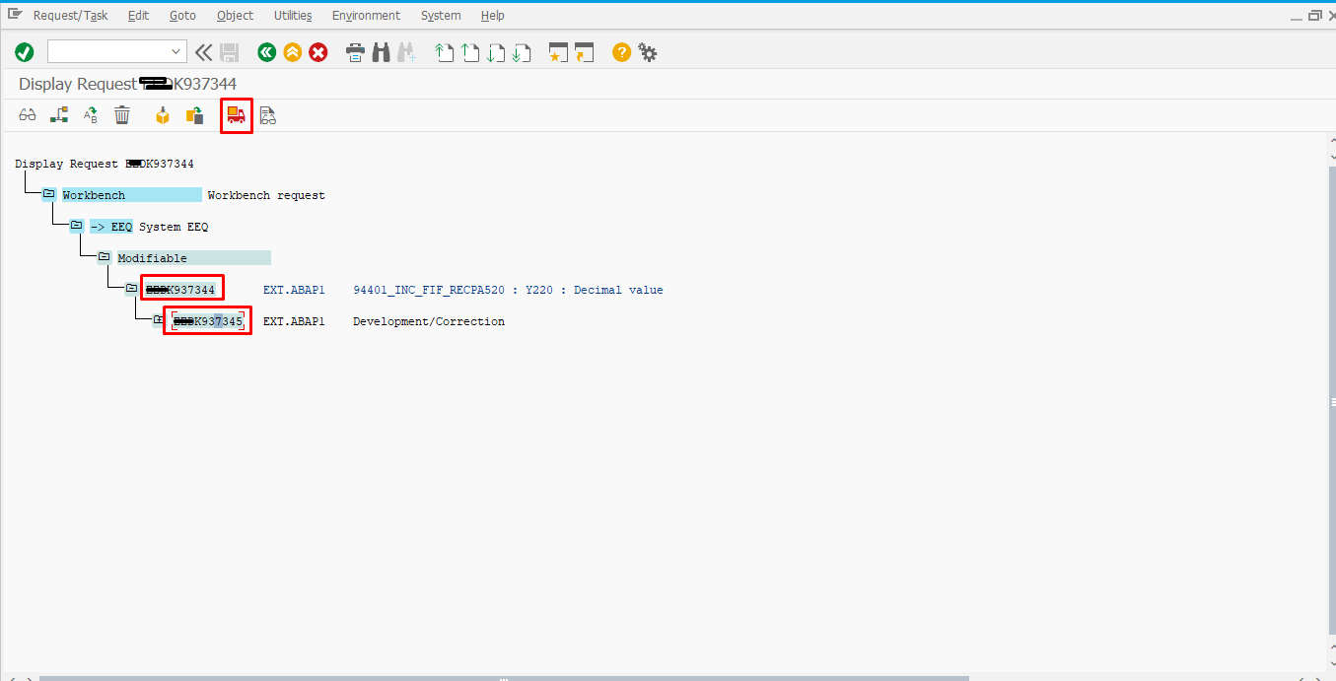Viewport: 1336px width, 681px height.
Task: Click the Display glasses icon
Action: click(28, 115)
